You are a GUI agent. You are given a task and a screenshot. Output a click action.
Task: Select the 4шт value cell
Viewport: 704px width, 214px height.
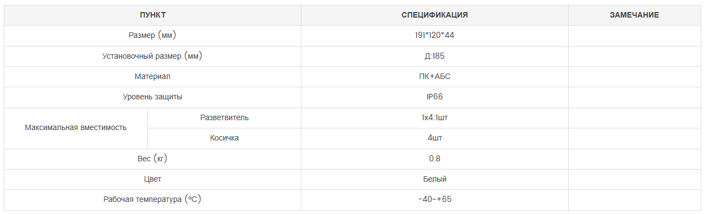pyautogui.click(x=435, y=138)
